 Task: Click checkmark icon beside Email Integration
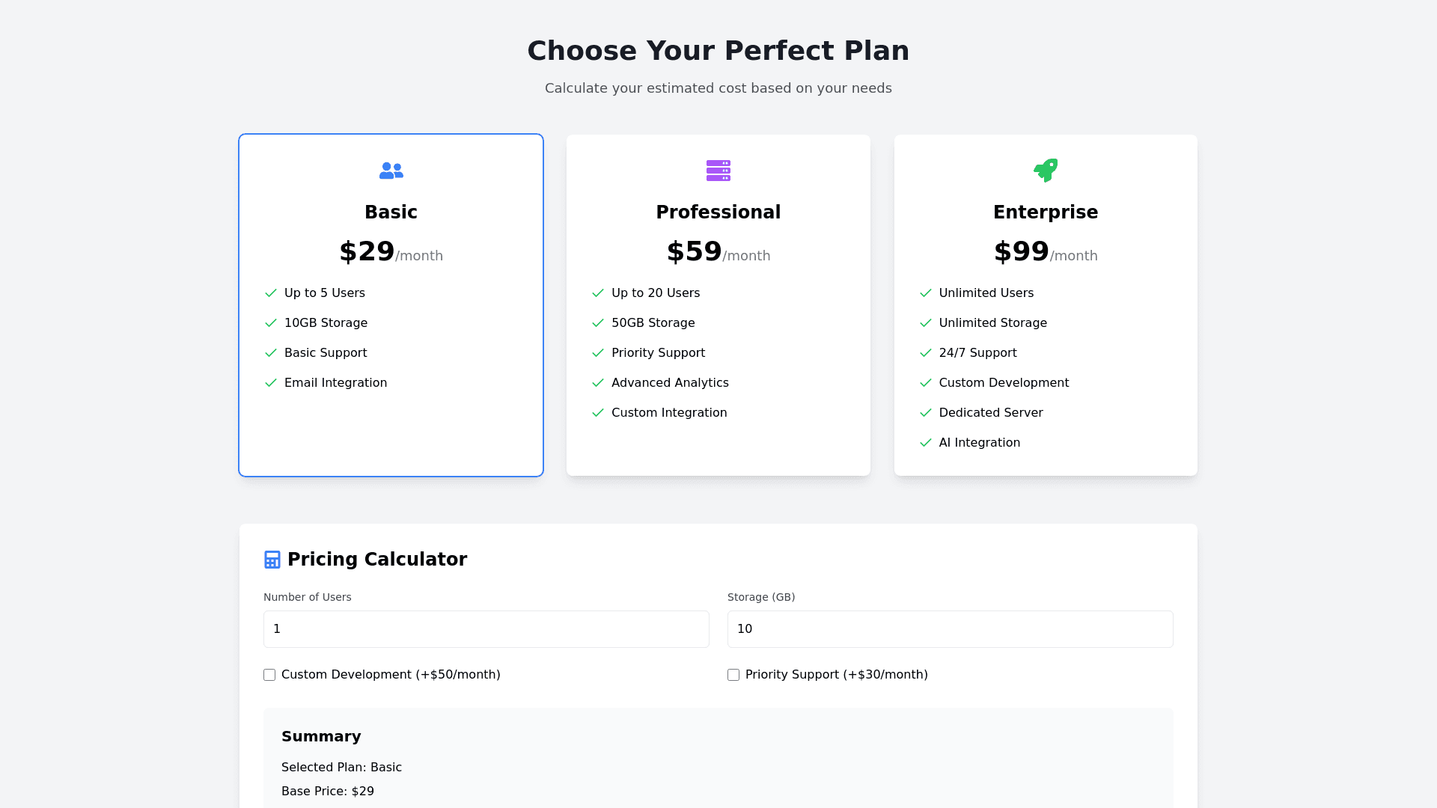coord(271,383)
